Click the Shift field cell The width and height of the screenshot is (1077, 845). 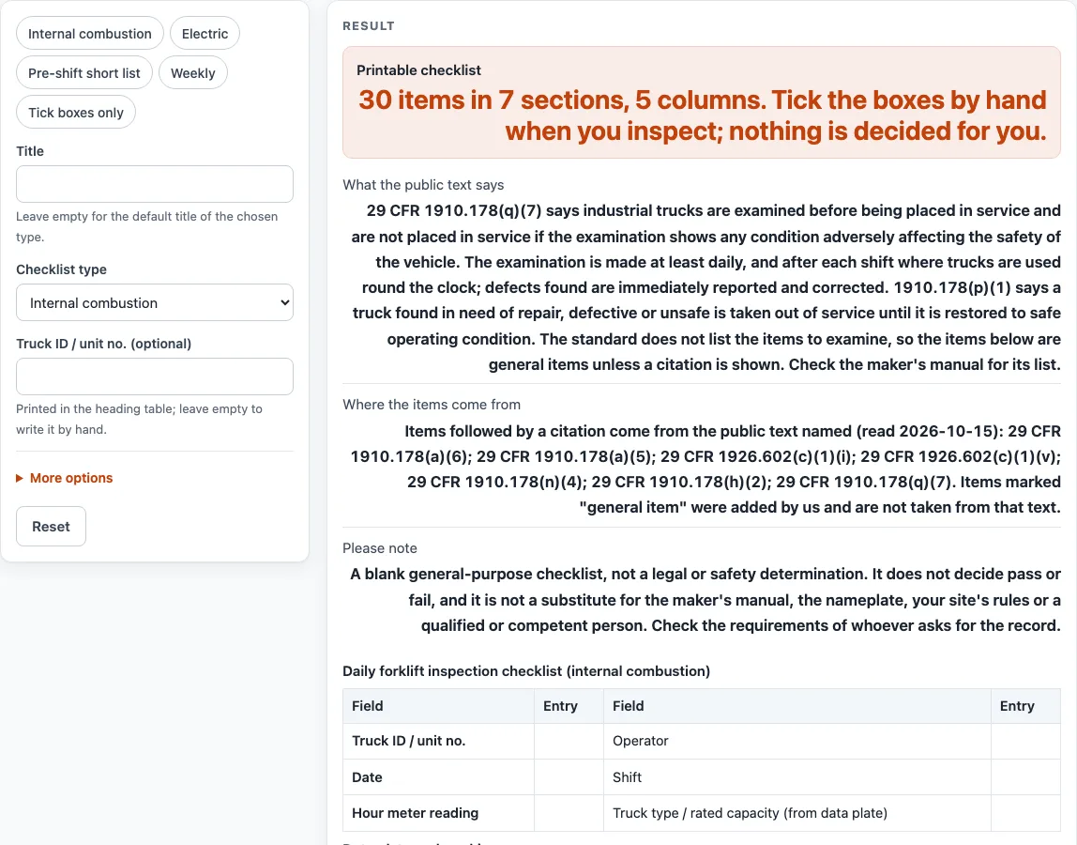(796, 777)
